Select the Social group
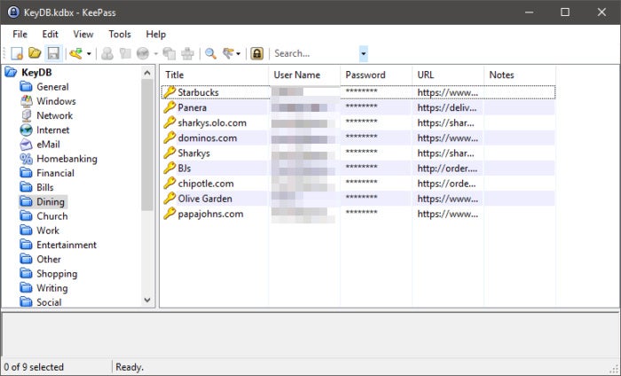Viewport: 621px width, 376px height. [x=49, y=302]
